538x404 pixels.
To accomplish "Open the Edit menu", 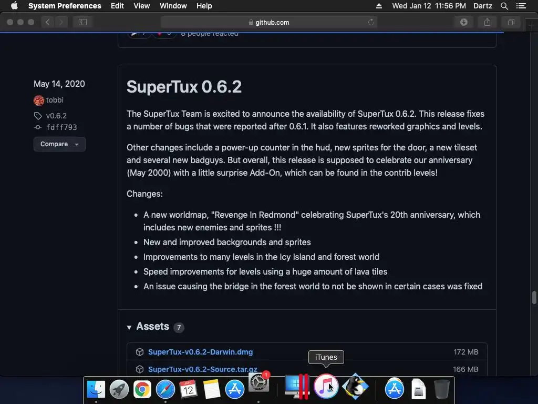I will click(117, 6).
